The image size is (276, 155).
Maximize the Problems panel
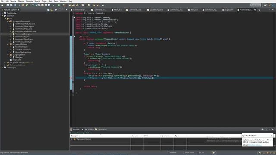pos(273,129)
